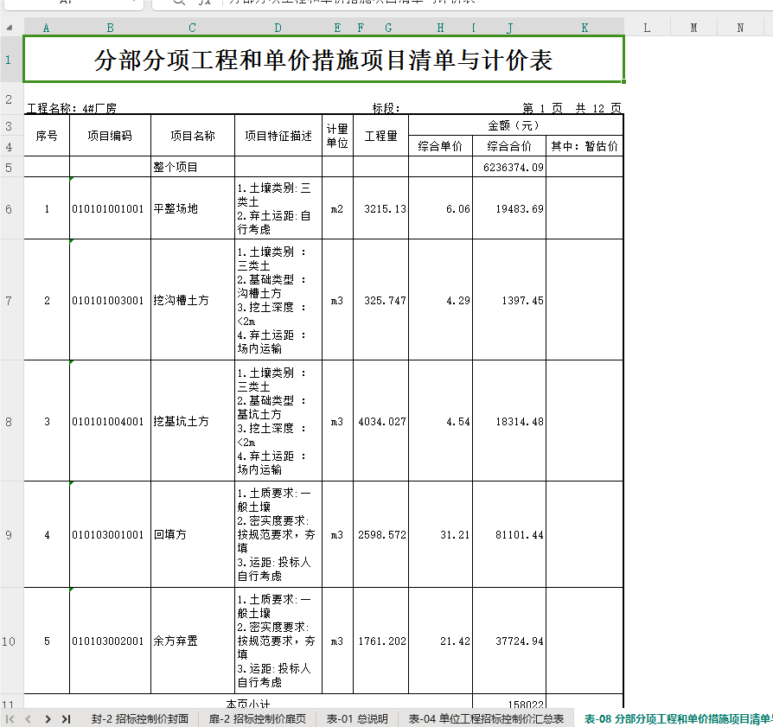
Task: Select the amount 18314.48 cell
Action: (509, 421)
